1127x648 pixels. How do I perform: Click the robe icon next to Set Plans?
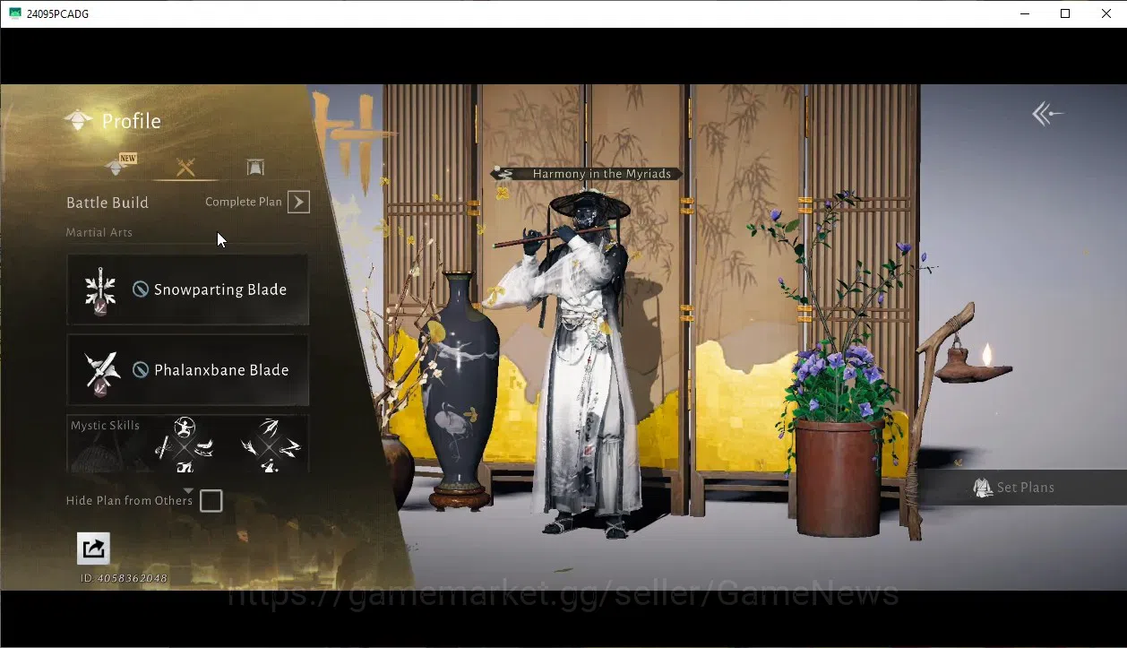[983, 488]
